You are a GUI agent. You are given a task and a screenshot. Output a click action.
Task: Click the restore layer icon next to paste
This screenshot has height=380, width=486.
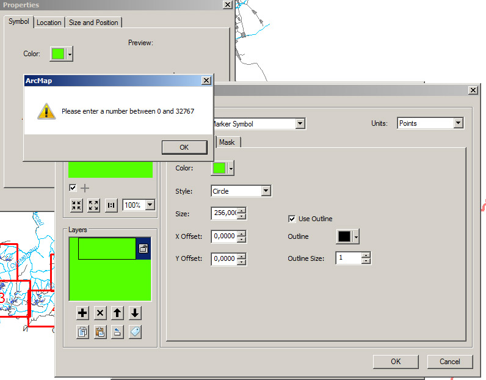117,332
